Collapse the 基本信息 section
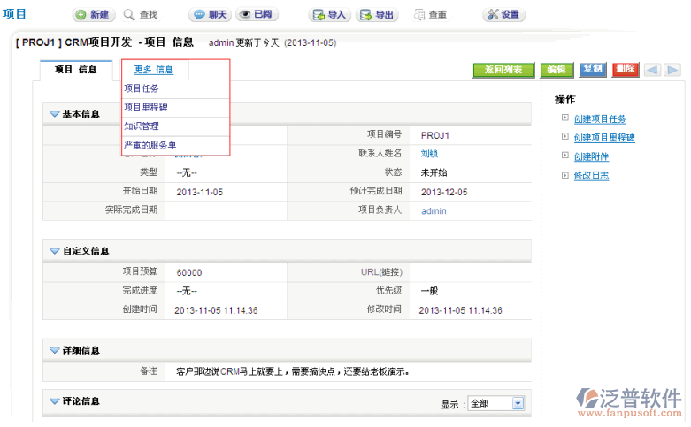The height and width of the screenshot is (427, 691). point(54,114)
